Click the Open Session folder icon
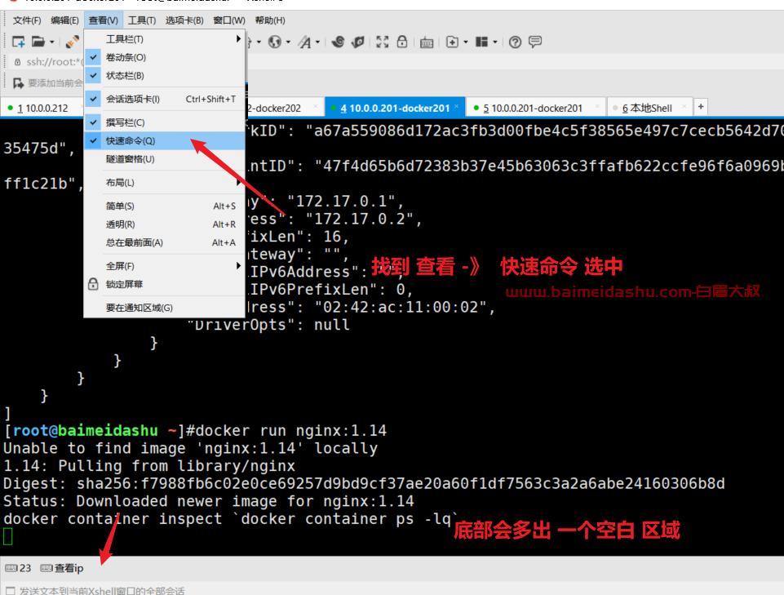 click(x=38, y=42)
